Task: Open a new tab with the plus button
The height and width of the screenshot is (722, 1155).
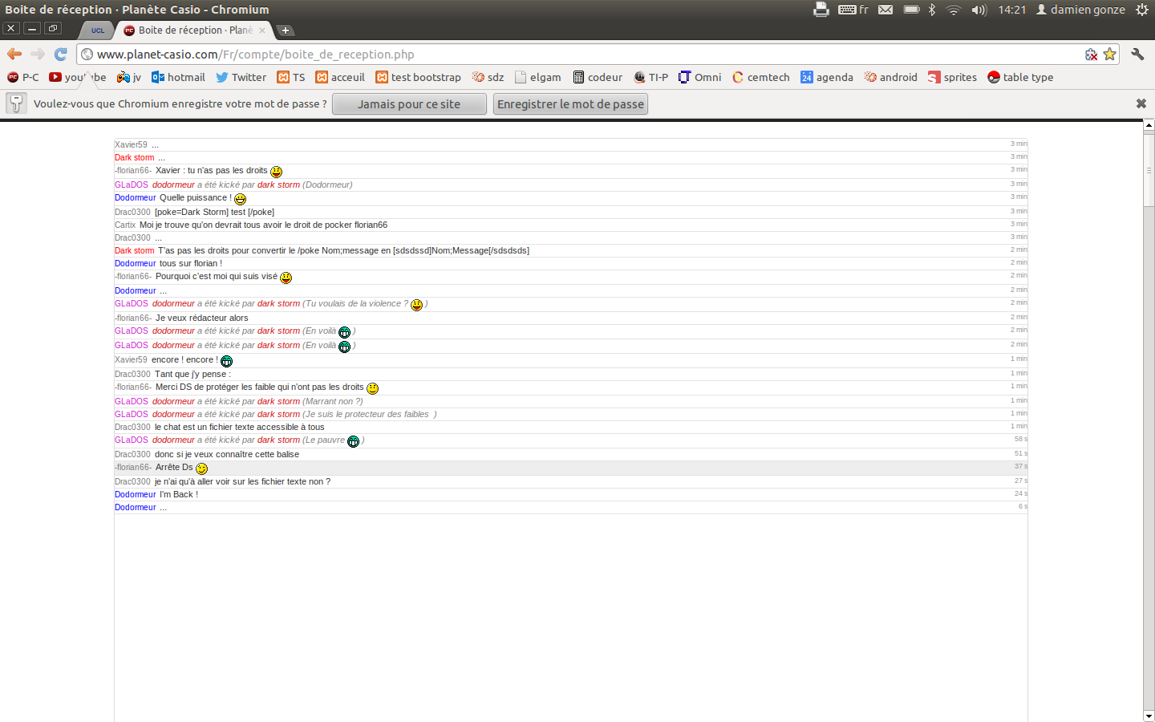Action: pos(286,30)
